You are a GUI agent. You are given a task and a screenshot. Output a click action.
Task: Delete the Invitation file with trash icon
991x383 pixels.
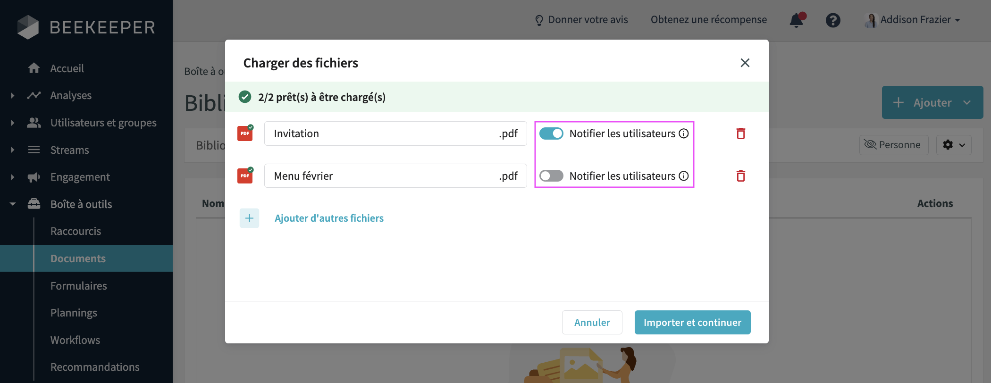click(740, 133)
